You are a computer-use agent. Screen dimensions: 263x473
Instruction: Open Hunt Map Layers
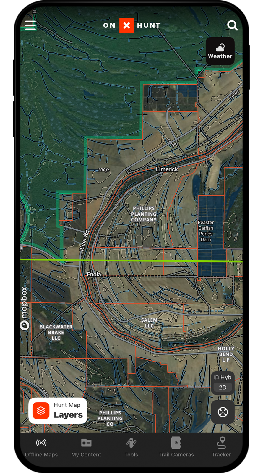[58, 411]
